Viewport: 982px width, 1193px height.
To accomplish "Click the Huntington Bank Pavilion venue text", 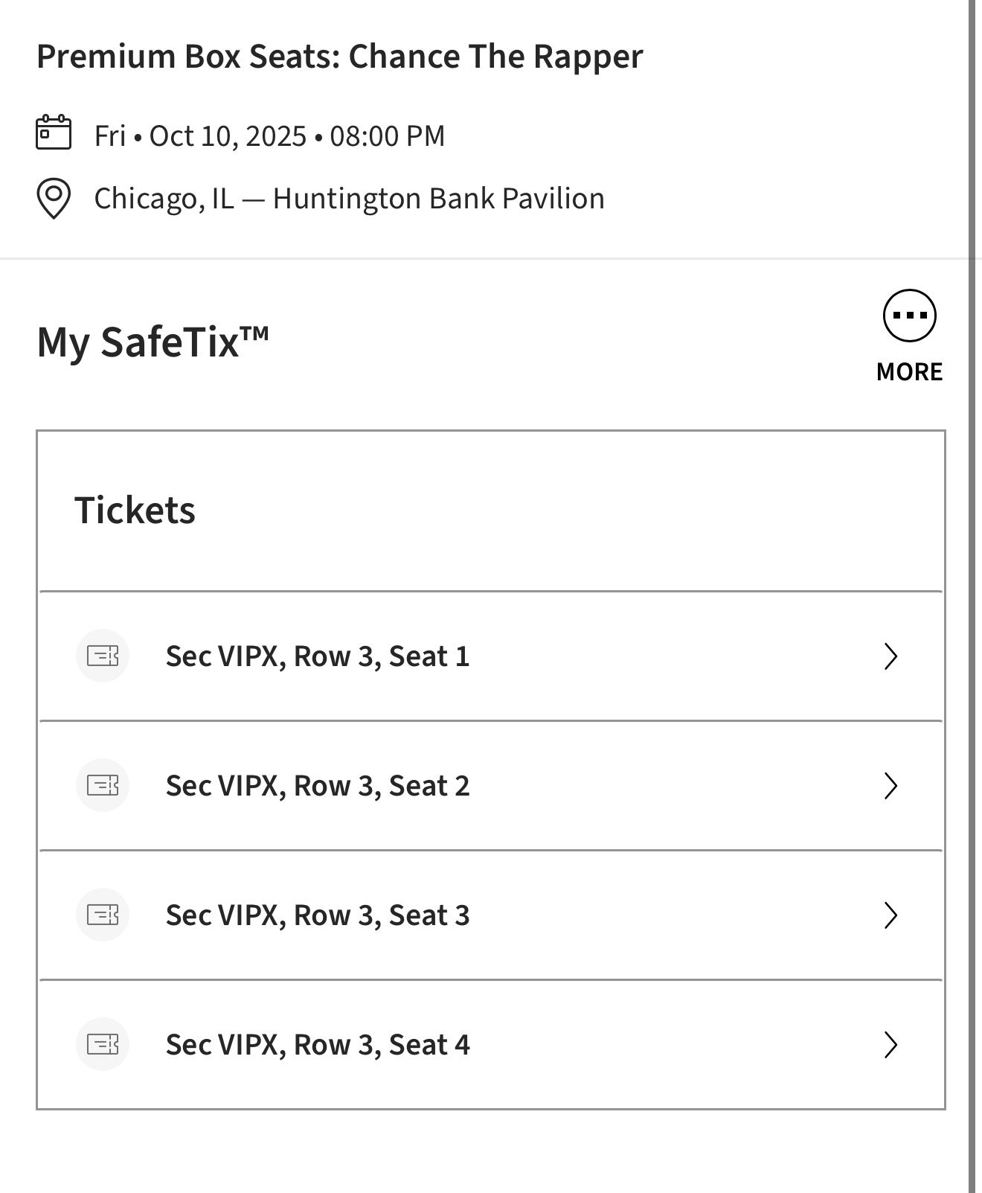I will 438,199.
